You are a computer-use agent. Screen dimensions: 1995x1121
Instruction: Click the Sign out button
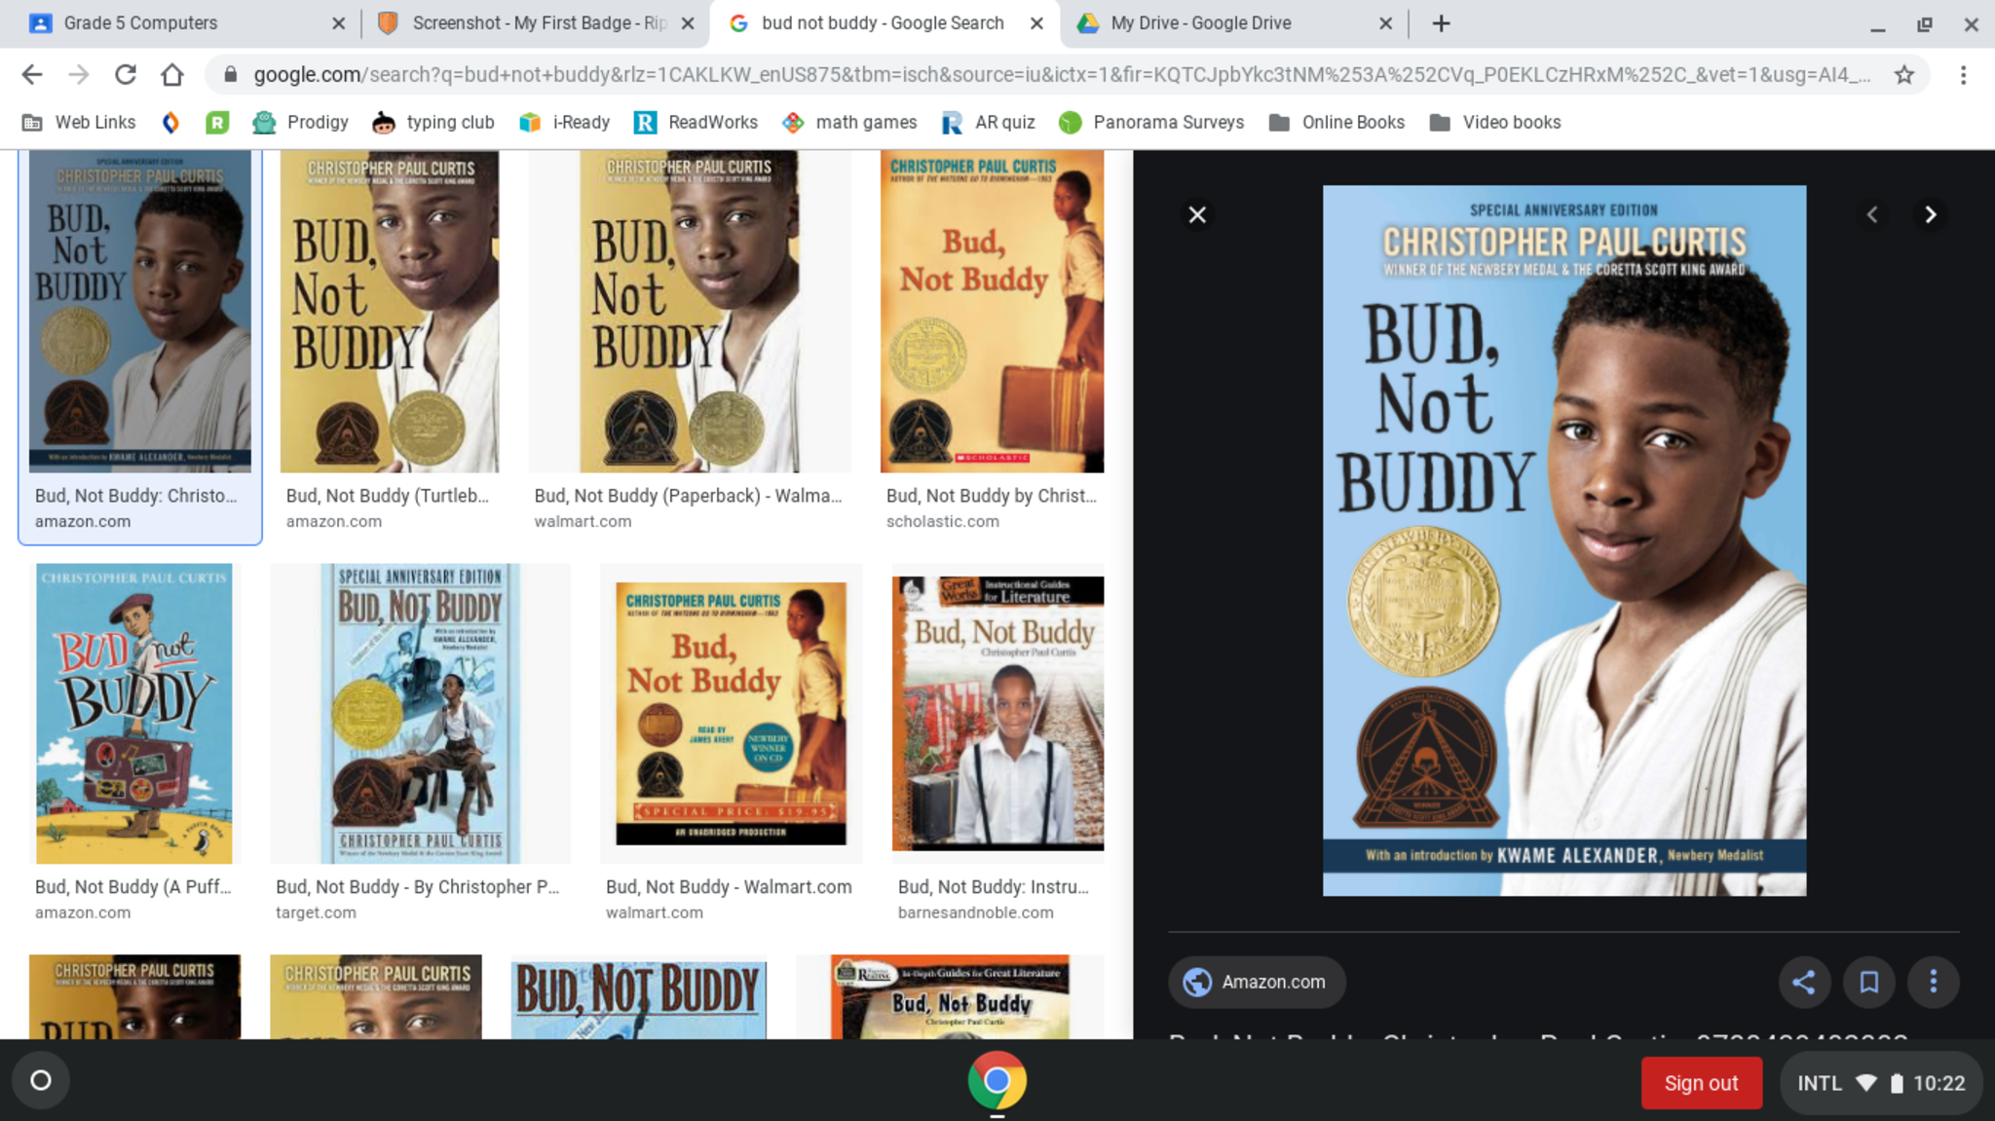(x=1701, y=1083)
